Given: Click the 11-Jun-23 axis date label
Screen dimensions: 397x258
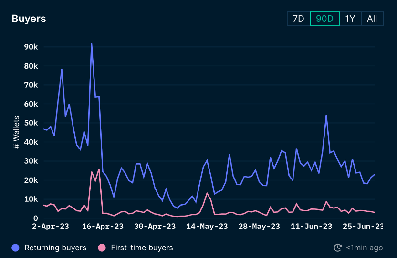Looking at the screenshot, I should (x=311, y=227).
